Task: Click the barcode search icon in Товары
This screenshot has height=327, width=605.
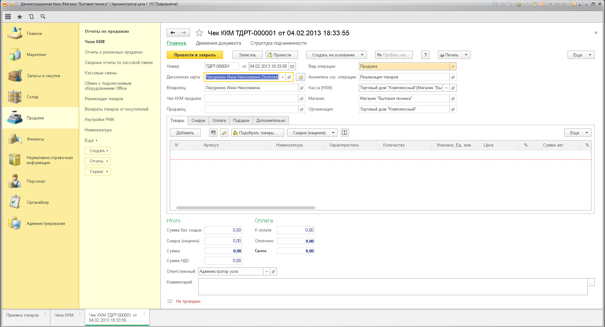Action: (213, 133)
